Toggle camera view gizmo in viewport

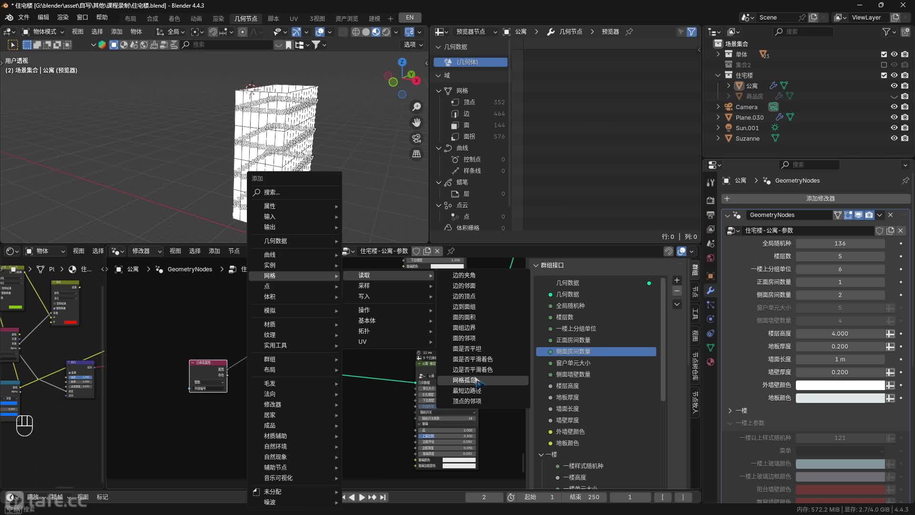point(417,138)
